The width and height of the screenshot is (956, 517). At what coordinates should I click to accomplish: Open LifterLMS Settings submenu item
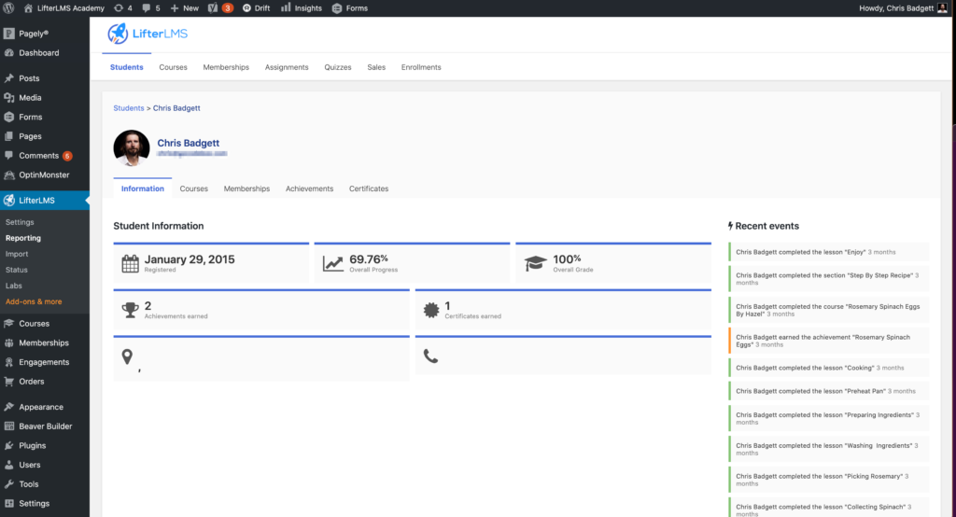[x=20, y=222]
